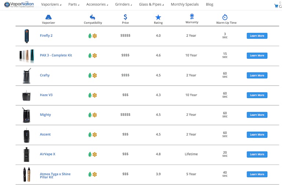Image resolution: width=282 pixels, height=185 pixels.
Task: Click the green leaf icon for Ascent
Action: point(90,135)
